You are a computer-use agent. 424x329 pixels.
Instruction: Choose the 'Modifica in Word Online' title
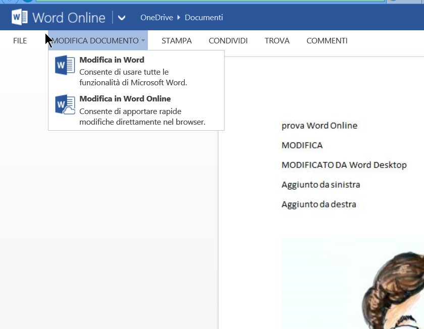coord(125,99)
